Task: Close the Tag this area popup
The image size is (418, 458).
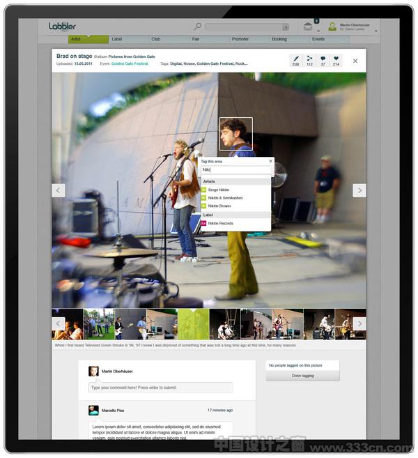Action: coord(270,161)
